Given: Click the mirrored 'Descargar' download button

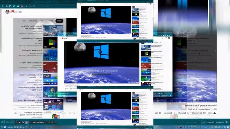Looking at the screenshot, I should pyautogui.click(x=169, y=113).
